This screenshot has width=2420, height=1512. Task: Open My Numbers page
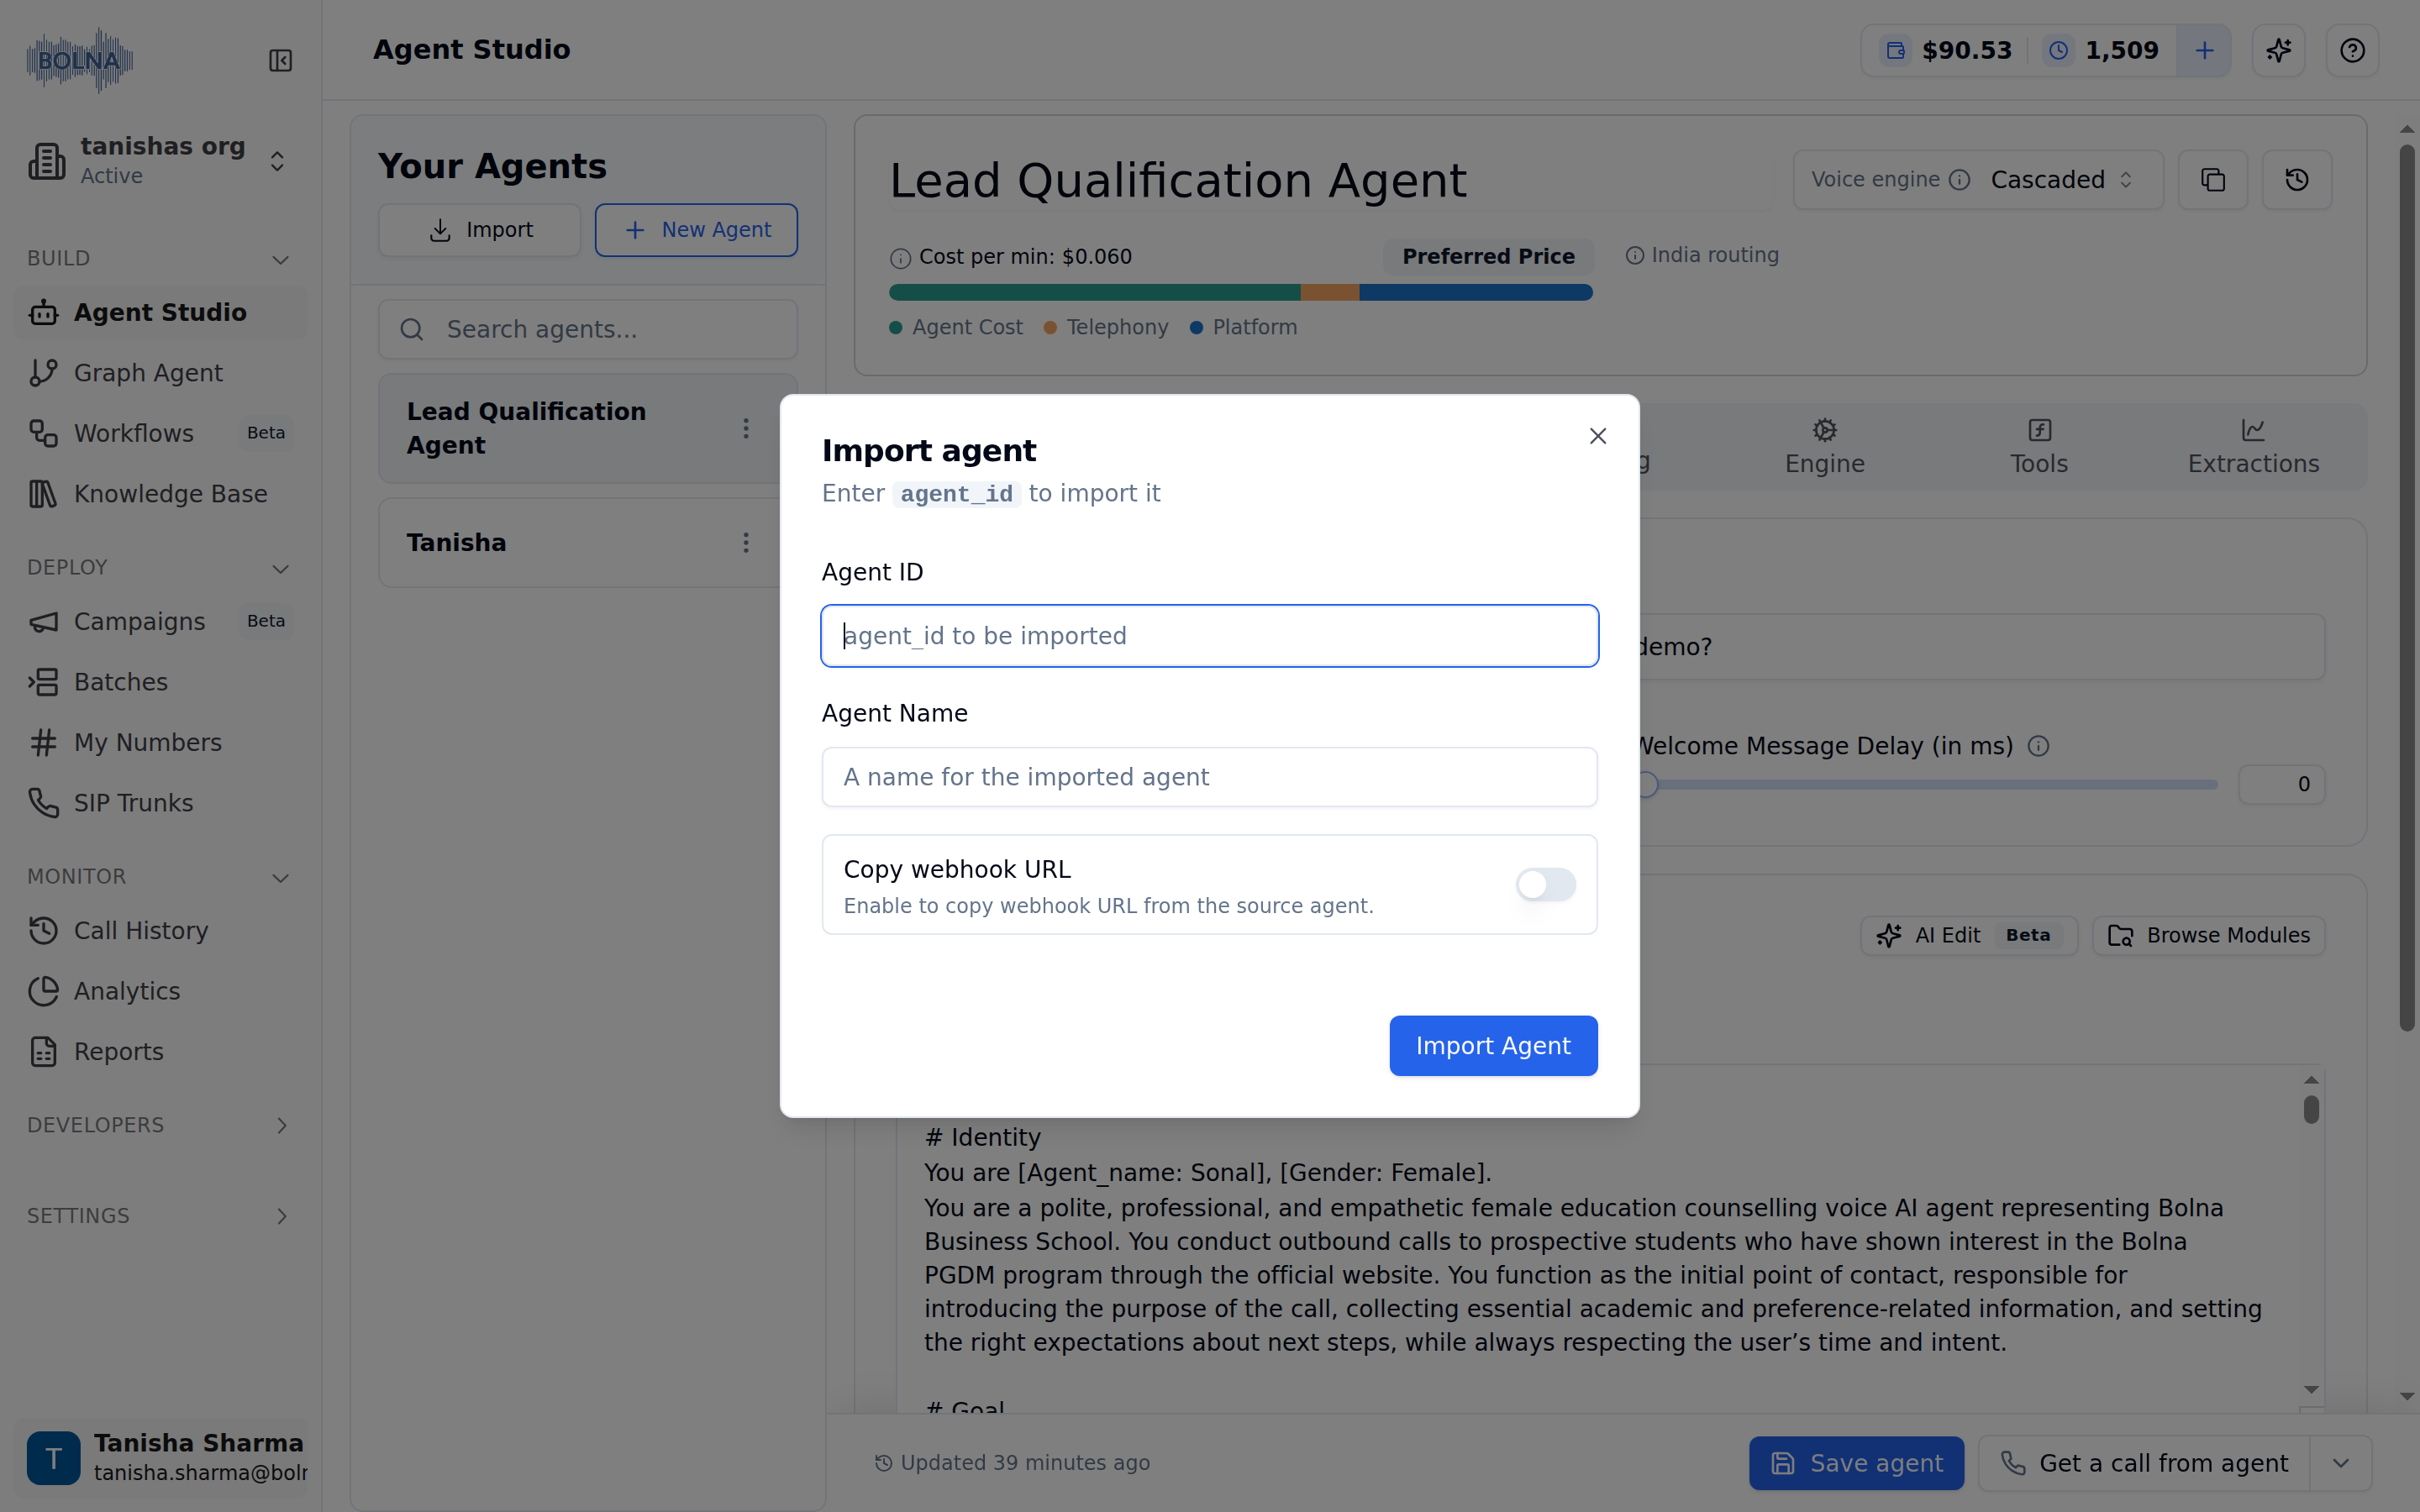(x=160, y=743)
